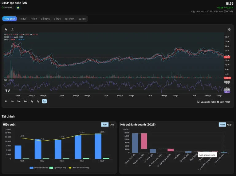
Task: Open chart settings gear icon
Action: (x=229, y=30)
